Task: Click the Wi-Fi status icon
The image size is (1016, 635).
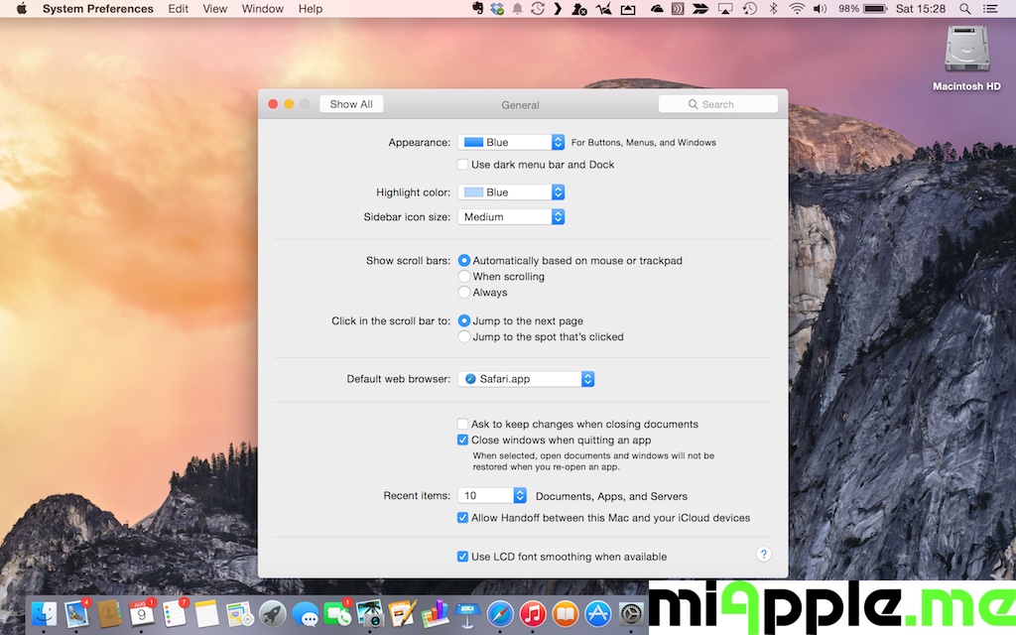Action: click(x=796, y=9)
